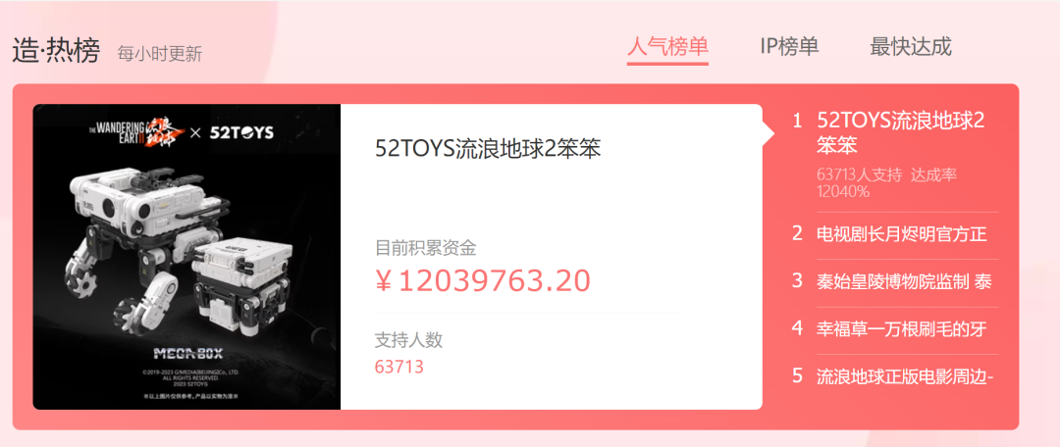
Task: Click the 52TOYS logo in the product image
Action: (240, 131)
